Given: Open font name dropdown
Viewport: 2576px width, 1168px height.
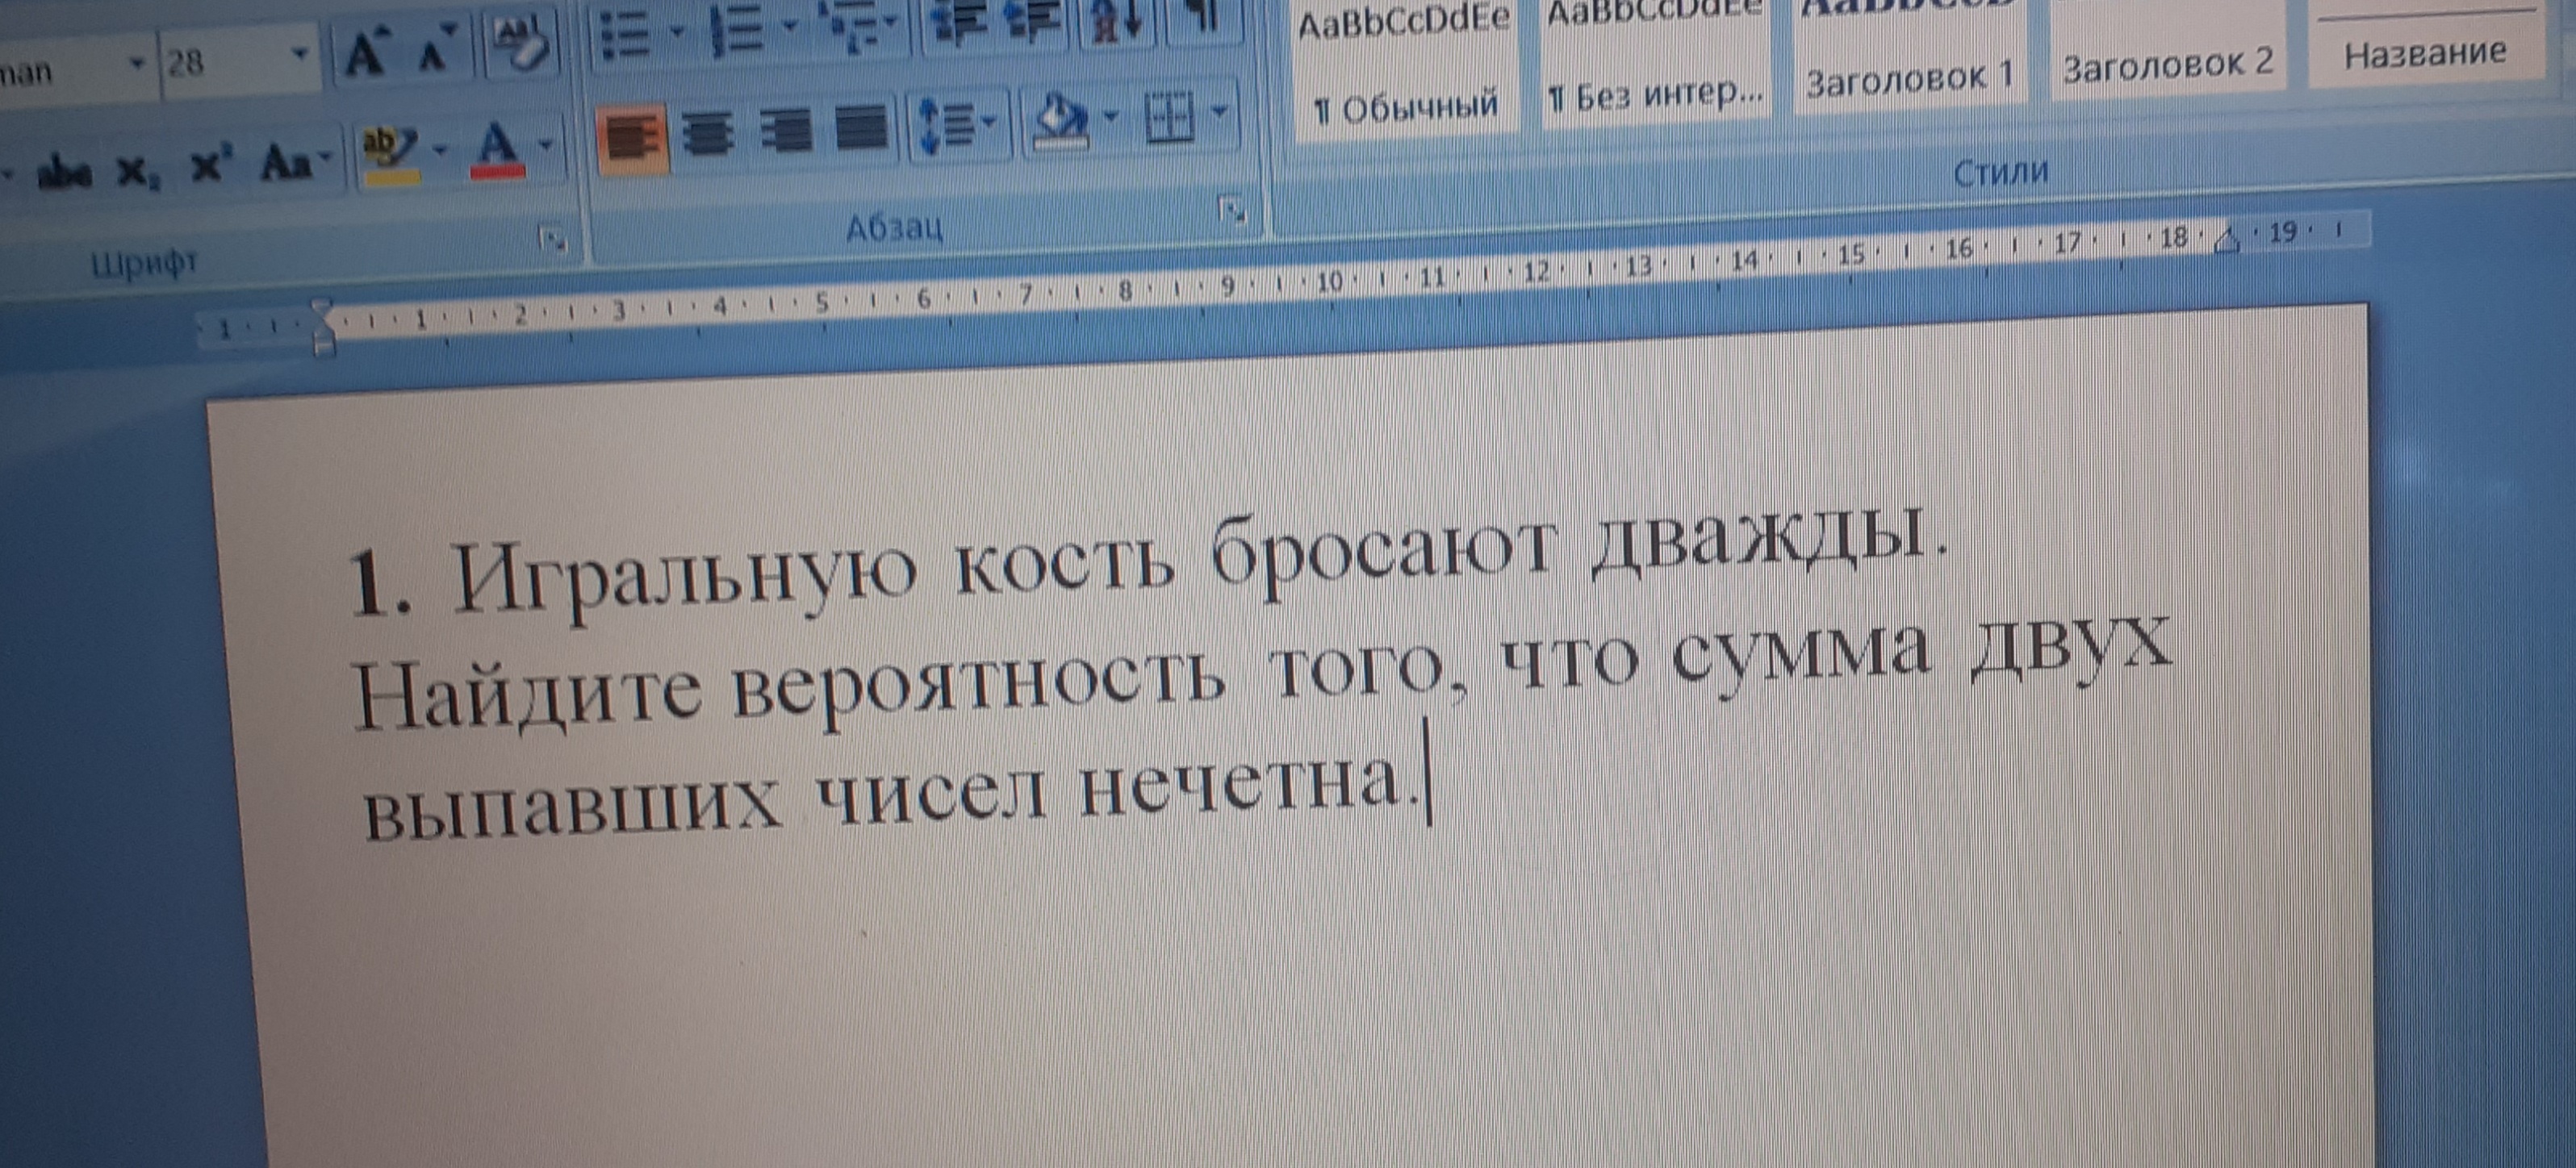Looking at the screenshot, I should coord(137,64).
